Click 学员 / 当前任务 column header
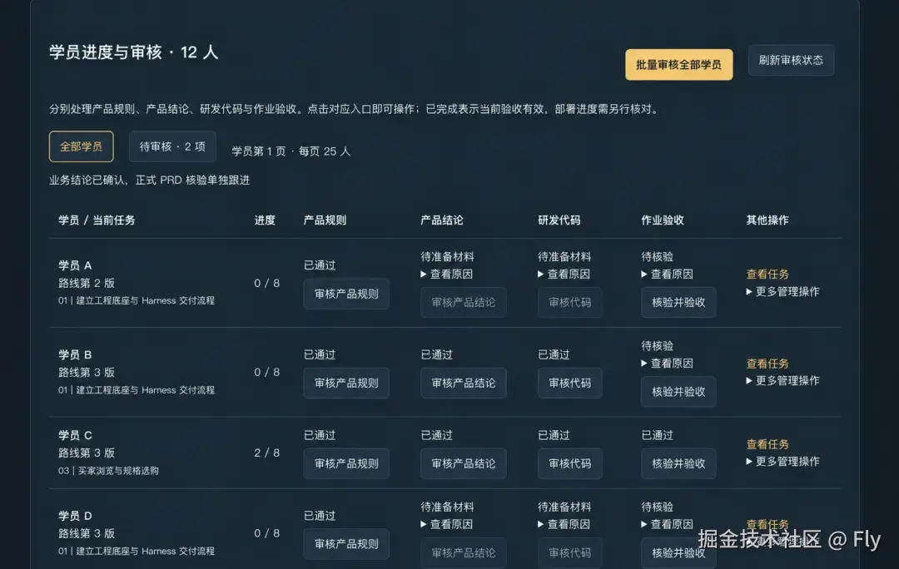Image resolution: width=899 pixels, height=569 pixels. [97, 220]
